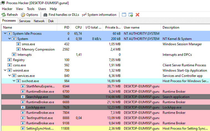This screenshot has height=131, width=210.
Task: Click System Idle Process icon
Action: point(10,33)
